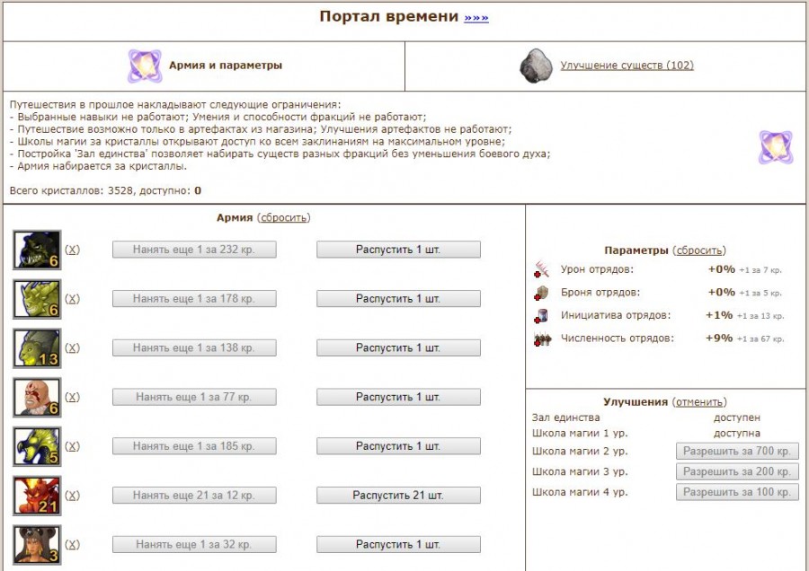Viewport: 809px width, 571px height.
Task: Dismiss 1 unit in the 232 кр. row
Action: [x=398, y=250]
